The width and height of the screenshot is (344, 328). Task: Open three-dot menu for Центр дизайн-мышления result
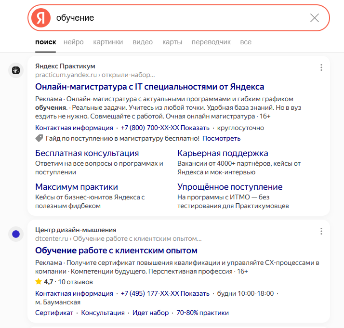coord(321,231)
